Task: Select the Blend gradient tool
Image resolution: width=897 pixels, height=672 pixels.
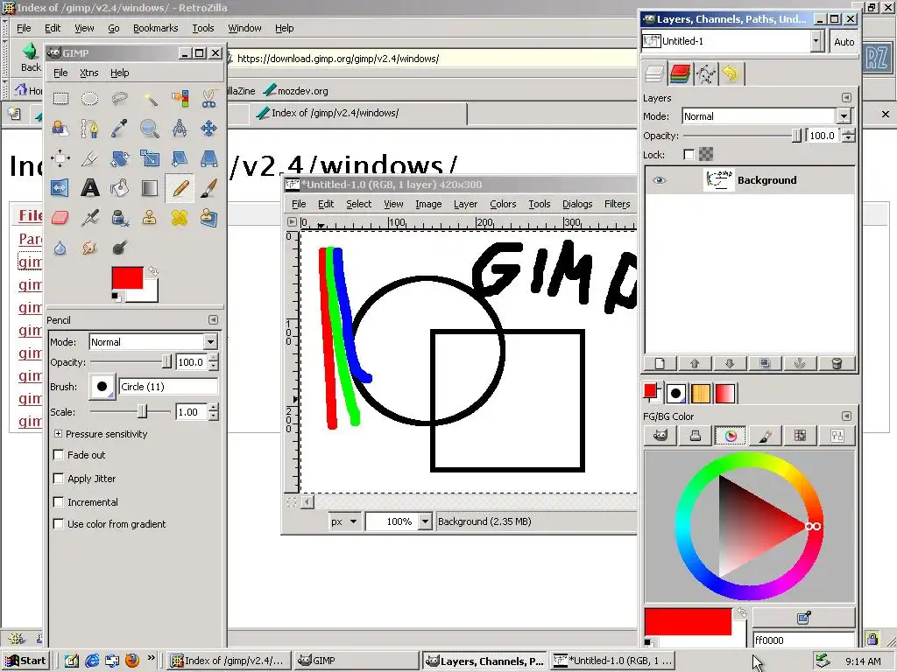Action: [150, 187]
